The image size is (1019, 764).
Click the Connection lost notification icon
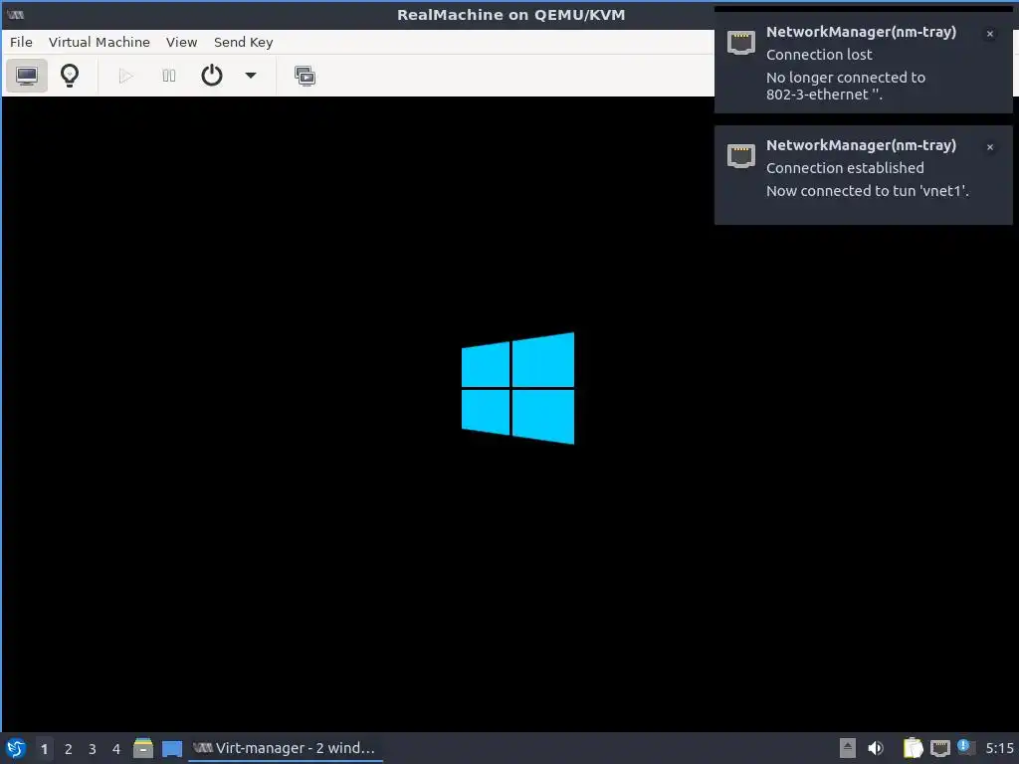(x=740, y=43)
